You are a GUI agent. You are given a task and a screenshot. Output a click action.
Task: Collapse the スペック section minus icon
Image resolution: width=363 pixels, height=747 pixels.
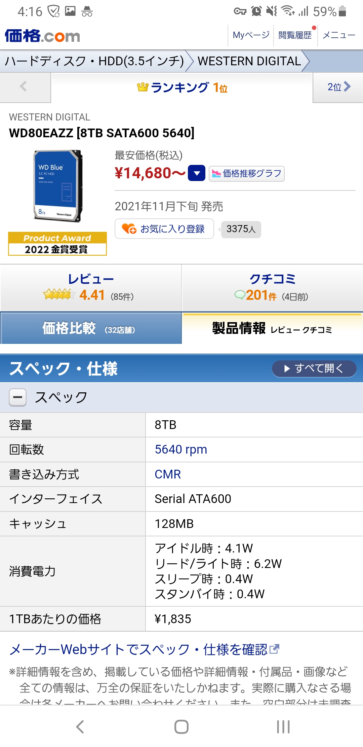point(17,397)
